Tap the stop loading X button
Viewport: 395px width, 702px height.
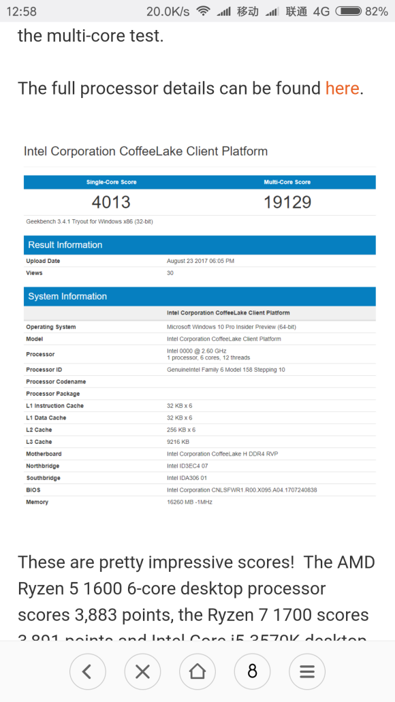(x=142, y=671)
